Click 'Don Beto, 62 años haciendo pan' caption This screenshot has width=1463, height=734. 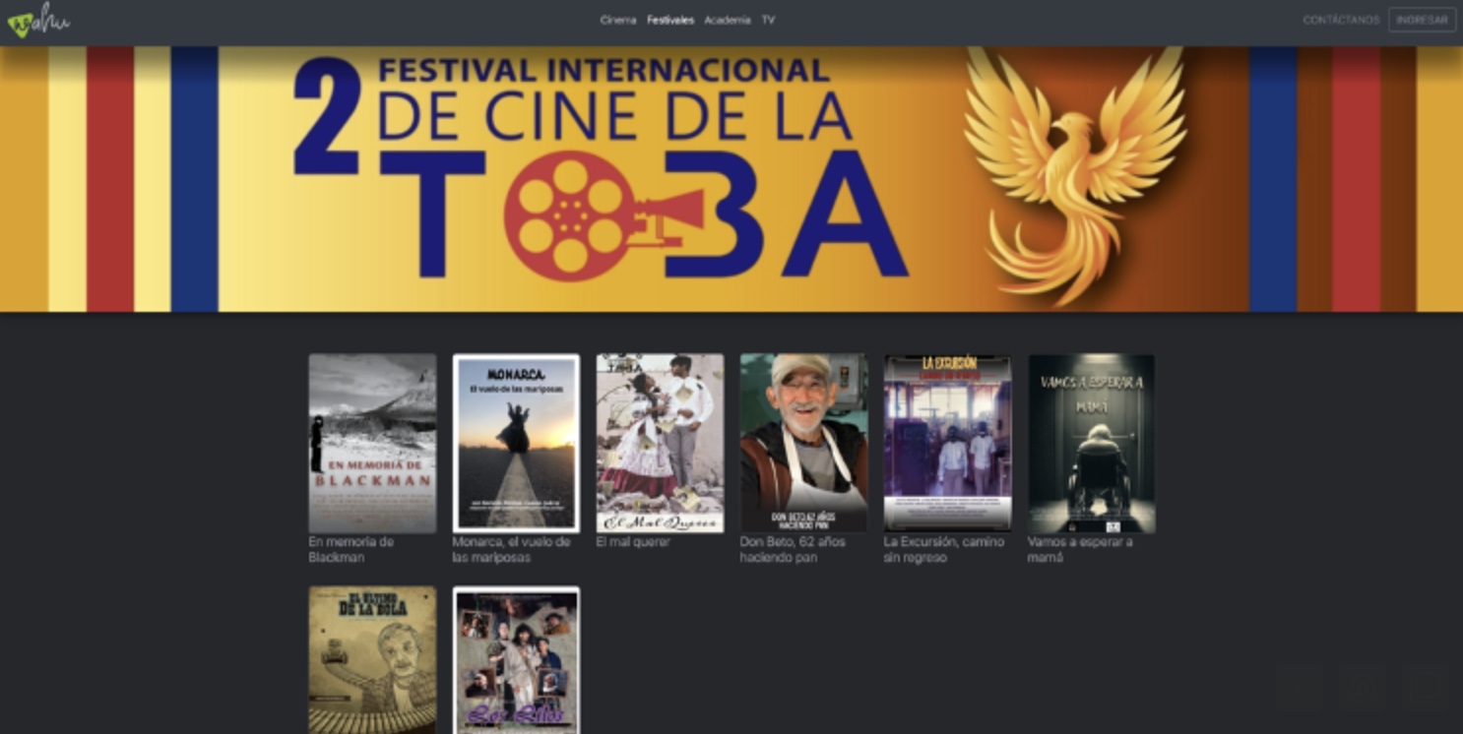[x=793, y=549]
